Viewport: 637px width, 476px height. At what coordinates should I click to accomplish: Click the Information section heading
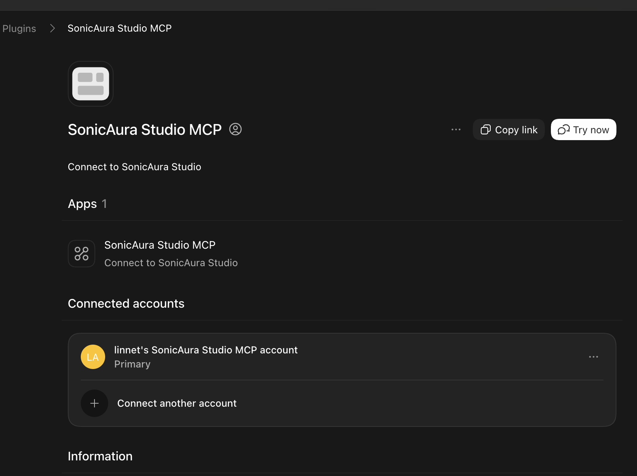pos(100,456)
